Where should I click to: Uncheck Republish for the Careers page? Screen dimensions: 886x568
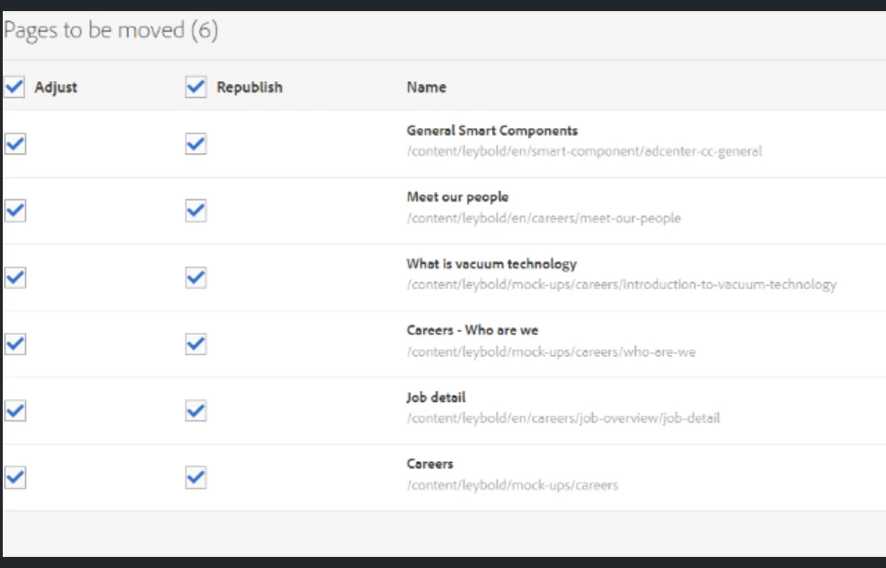(x=195, y=477)
